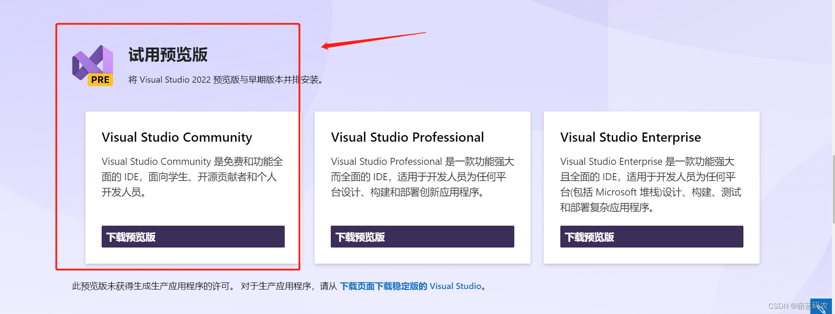
Task: Download preview of Visual Studio Enterprise
Action: pos(651,237)
